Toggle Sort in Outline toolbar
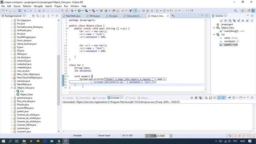This screenshot has width=256, height=144. [x=230, y=21]
